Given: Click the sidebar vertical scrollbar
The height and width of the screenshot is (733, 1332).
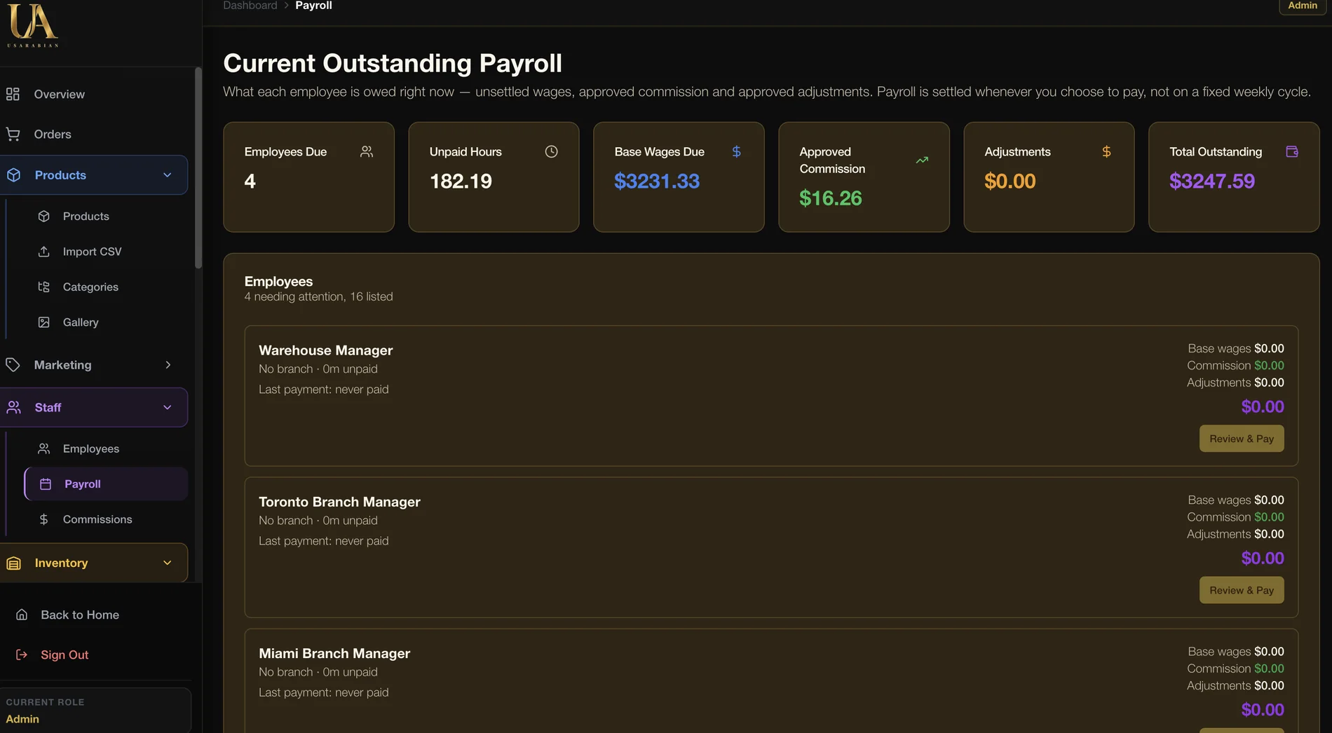Looking at the screenshot, I should point(198,168).
